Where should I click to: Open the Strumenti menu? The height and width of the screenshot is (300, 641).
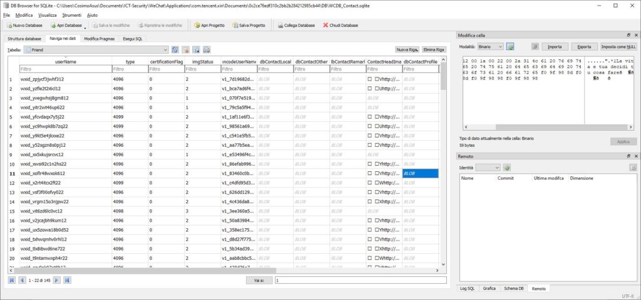point(71,15)
